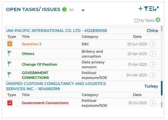
Task: Open the 04-Mar-2020 row arrow button
Action: pos(153,75)
